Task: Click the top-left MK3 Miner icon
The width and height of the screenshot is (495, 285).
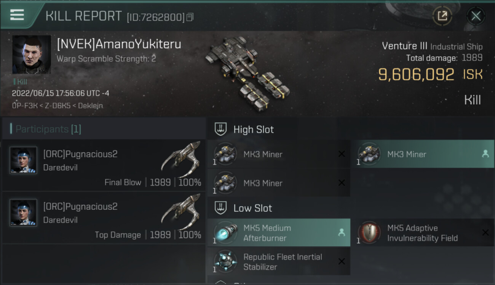Action: coord(225,154)
